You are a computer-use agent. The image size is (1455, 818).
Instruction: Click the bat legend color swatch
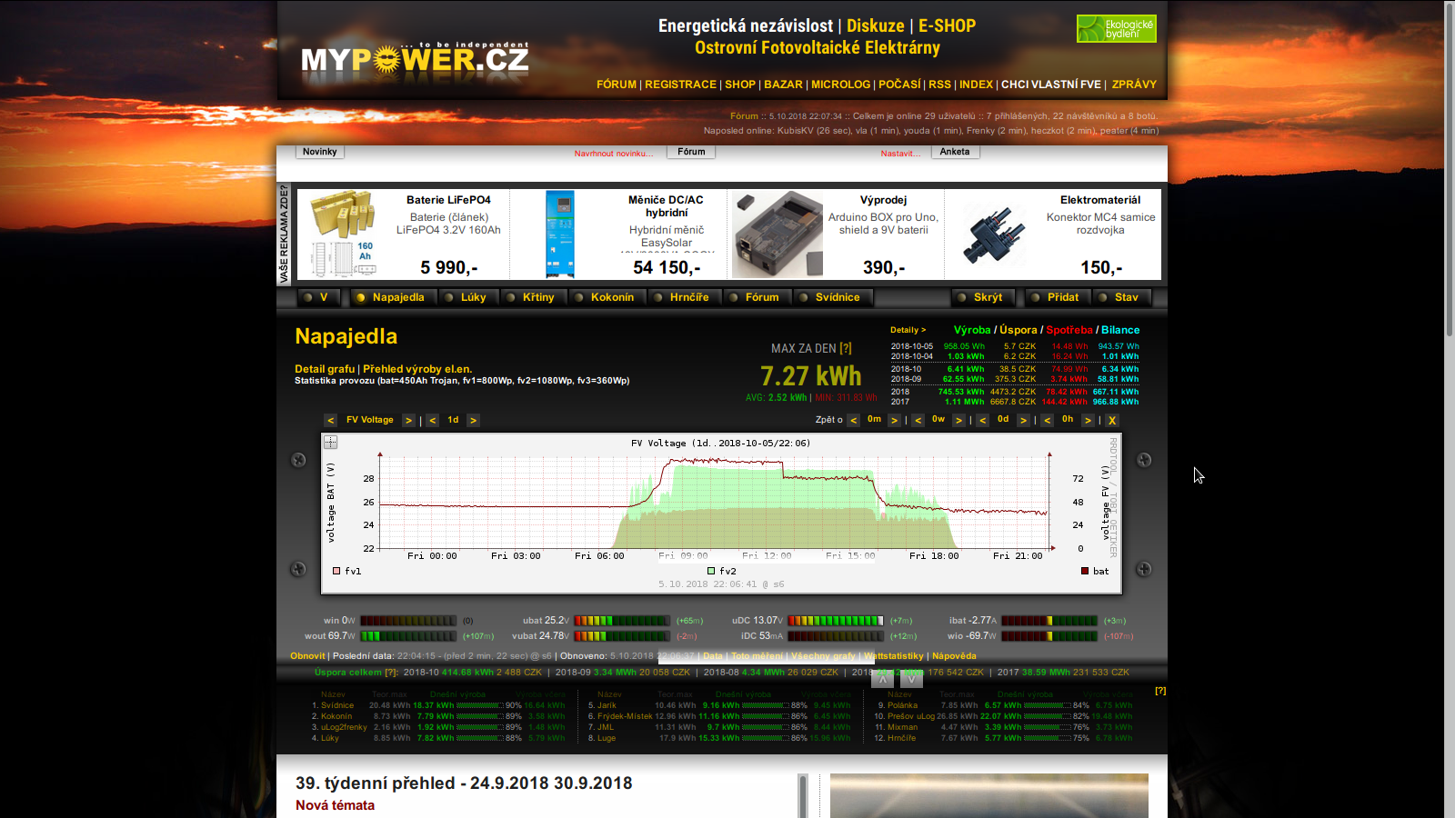click(x=1085, y=571)
